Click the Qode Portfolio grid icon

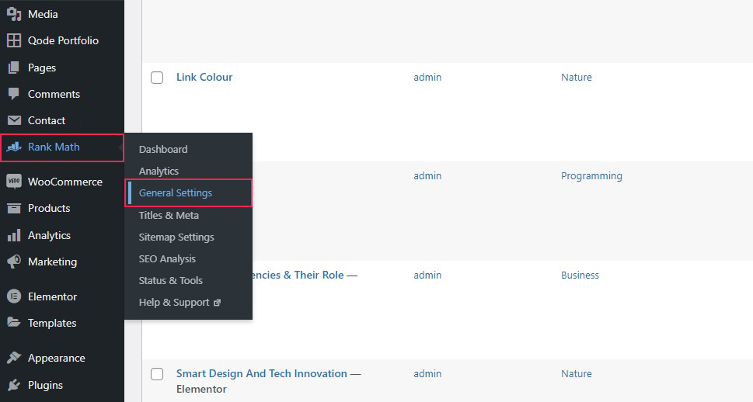click(x=14, y=40)
